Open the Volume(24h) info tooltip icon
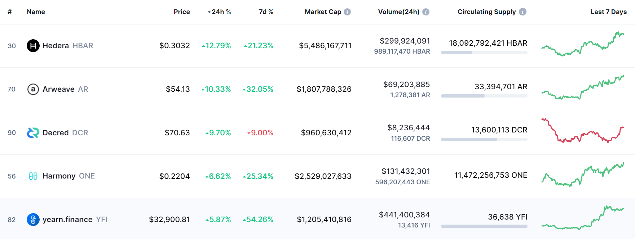 [x=426, y=11]
